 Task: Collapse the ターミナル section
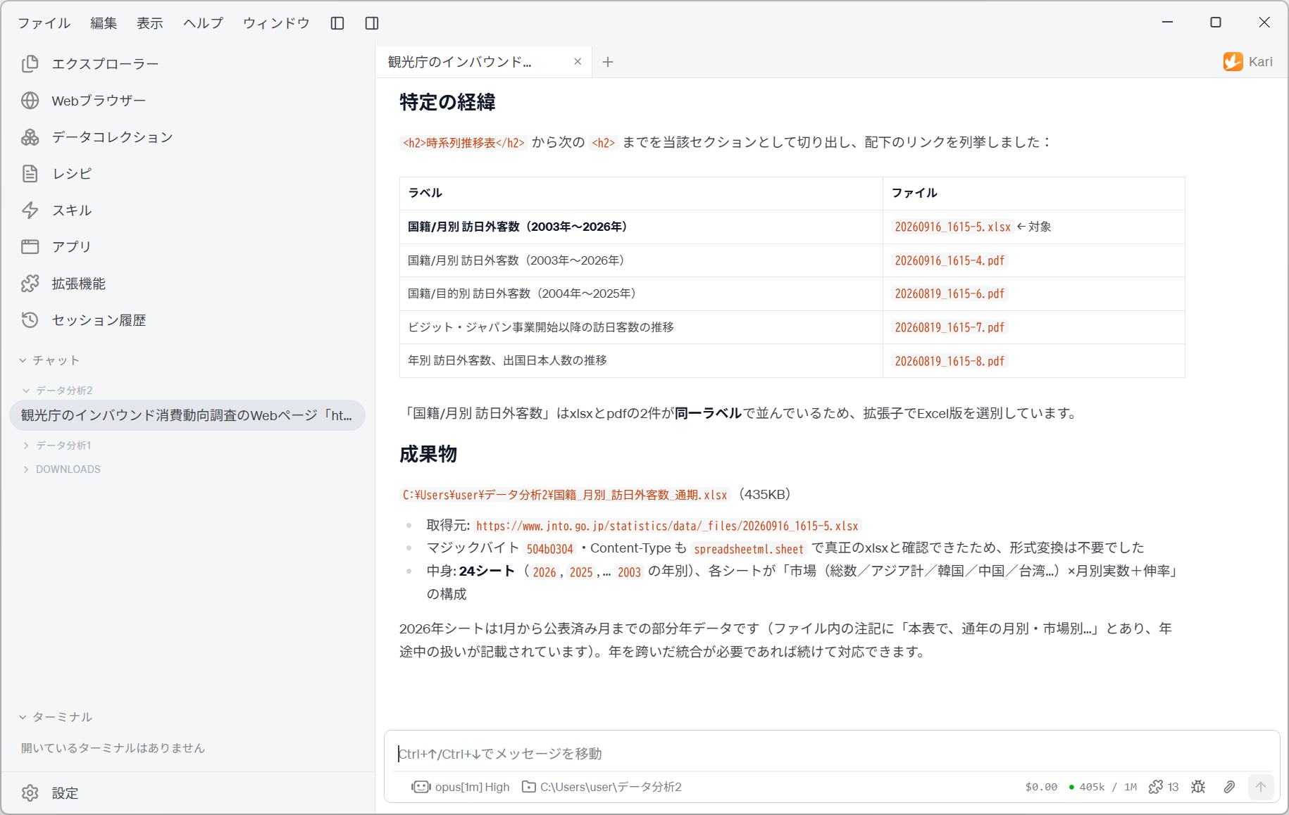point(56,717)
